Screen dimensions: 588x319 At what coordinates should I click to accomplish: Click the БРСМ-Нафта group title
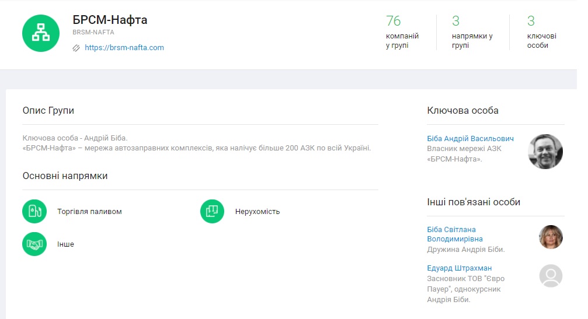[110, 20]
